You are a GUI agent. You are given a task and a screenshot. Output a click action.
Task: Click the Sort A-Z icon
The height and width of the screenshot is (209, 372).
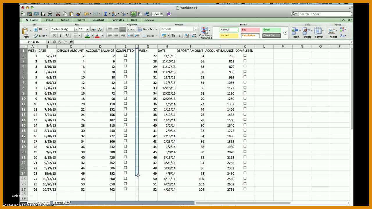pyautogui.click(x=114, y=14)
